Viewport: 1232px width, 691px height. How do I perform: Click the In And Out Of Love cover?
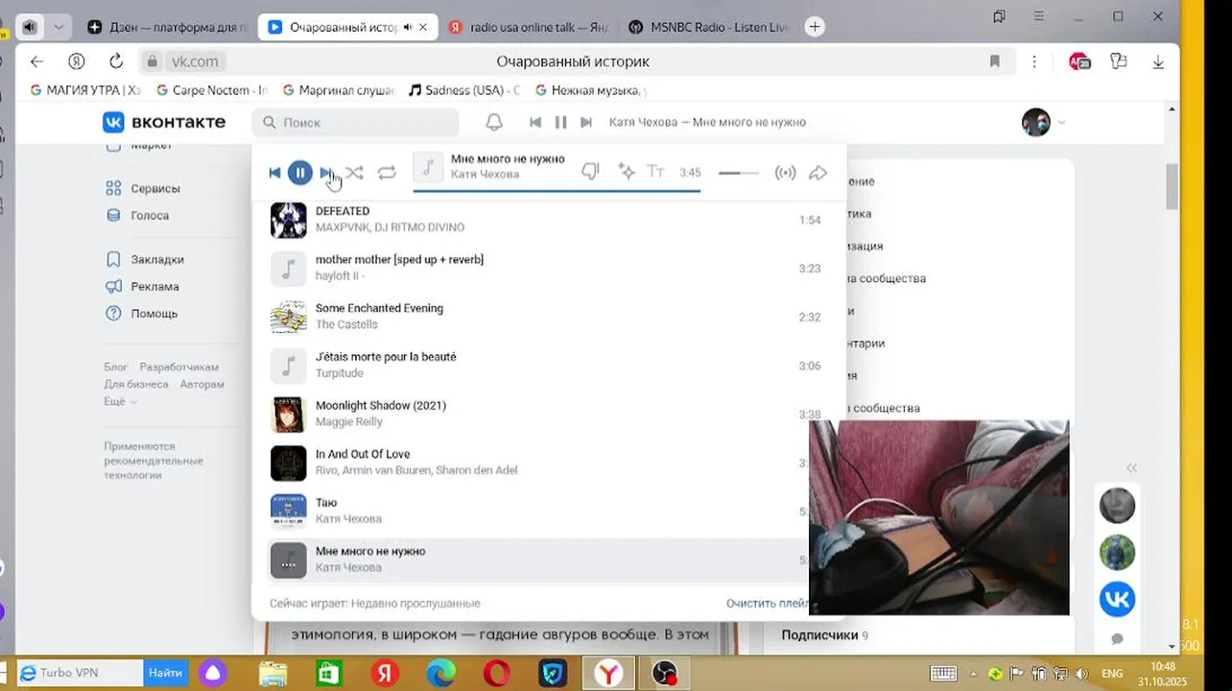pos(288,463)
